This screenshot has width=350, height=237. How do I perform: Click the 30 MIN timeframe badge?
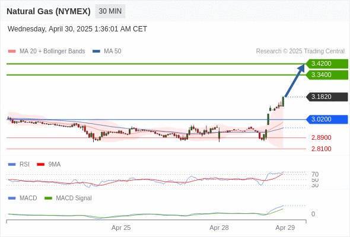pos(110,11)
